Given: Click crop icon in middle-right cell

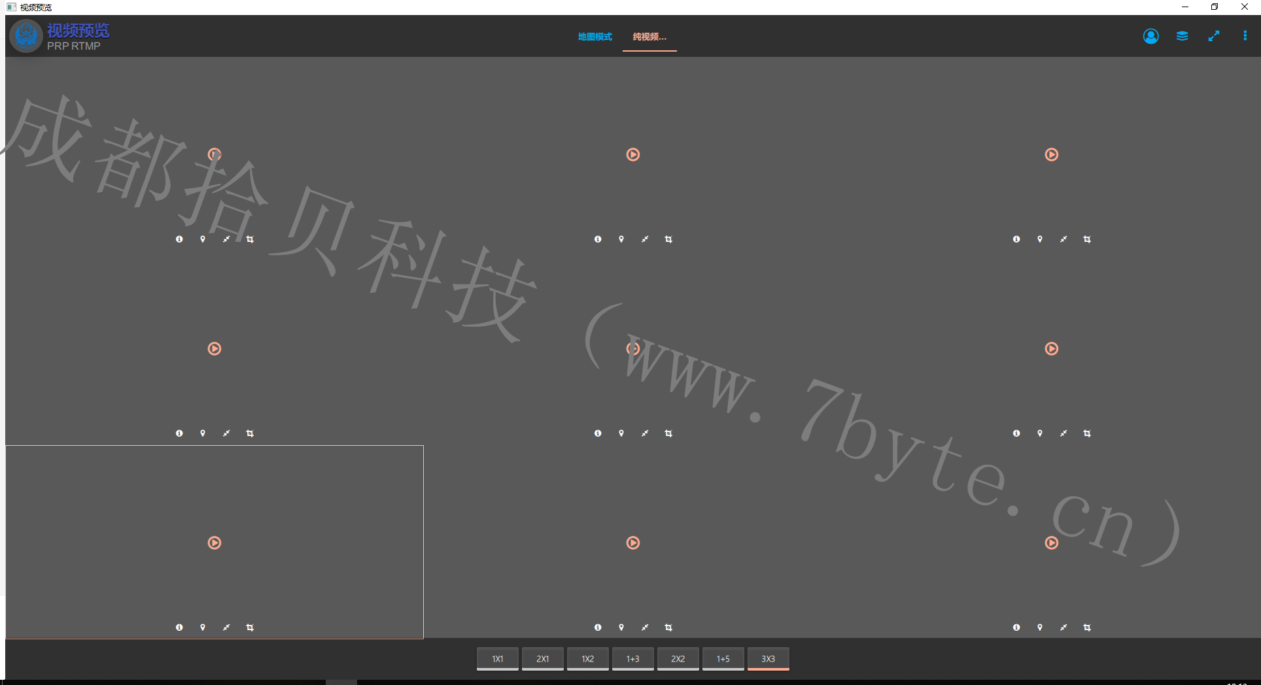Looking at the screenshot, I should click(1087, 433).
